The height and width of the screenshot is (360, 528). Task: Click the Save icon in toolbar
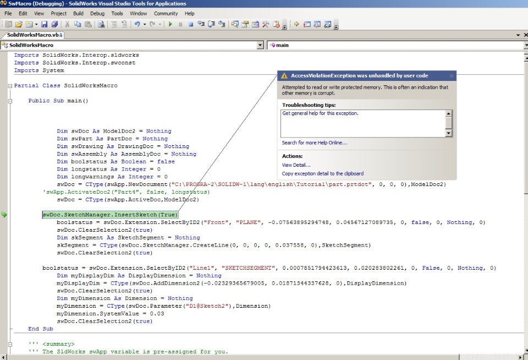click(x=45, y=24)
